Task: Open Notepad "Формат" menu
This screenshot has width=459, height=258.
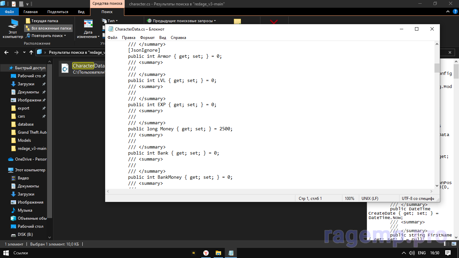Action: click(147, 38)
